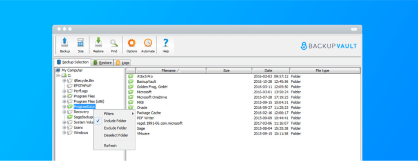Screen dimensions: 418x161
Task: Select My Computer in the tree
Action: click(72, 70)
